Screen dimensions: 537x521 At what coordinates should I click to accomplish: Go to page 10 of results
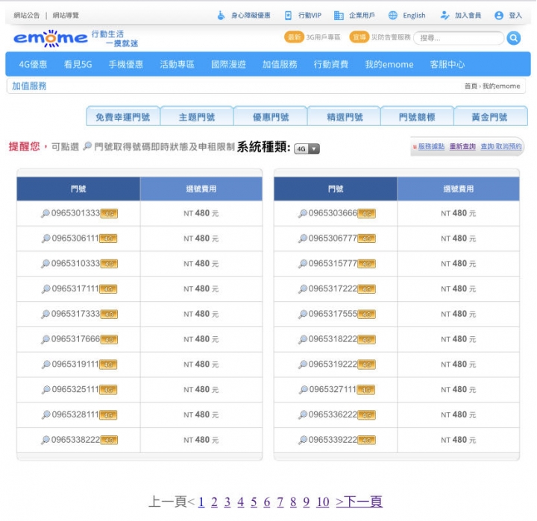pyautogui.click(x=323, y=502)
